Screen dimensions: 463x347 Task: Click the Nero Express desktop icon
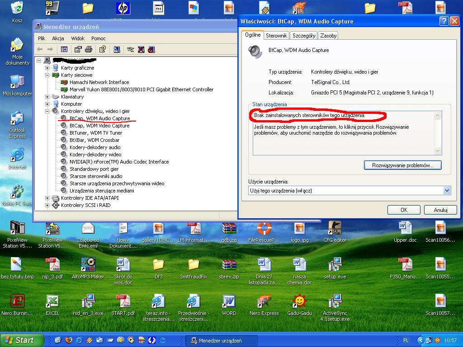(x=264, y=305)
